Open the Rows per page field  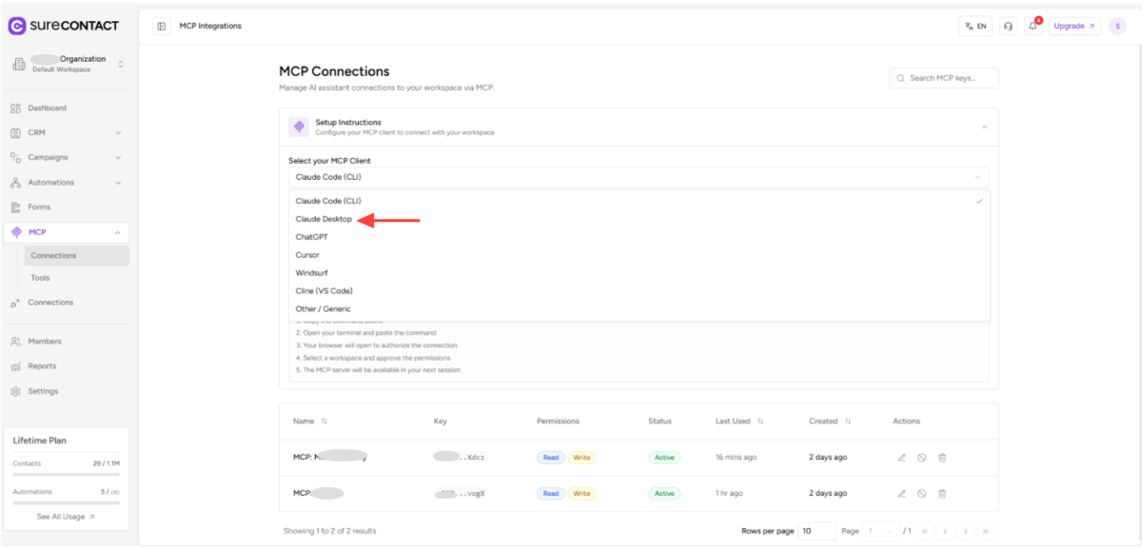pos(817,531)
